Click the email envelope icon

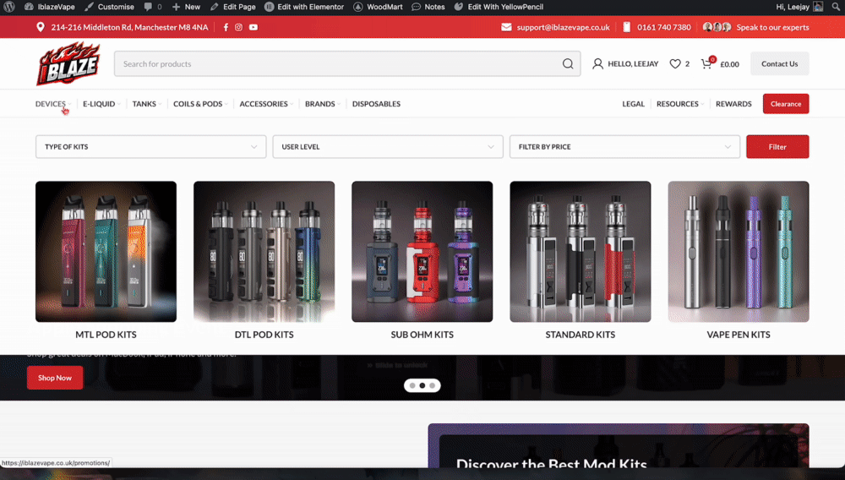click(506, 27)
